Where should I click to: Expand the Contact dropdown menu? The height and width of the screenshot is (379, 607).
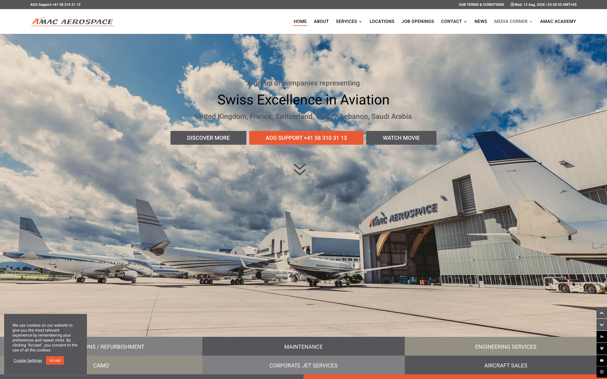point(454,21)
